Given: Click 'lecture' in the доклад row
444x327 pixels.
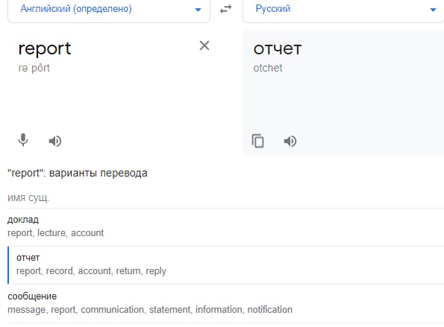Looking at the screenshot, I should coord(51,233).
